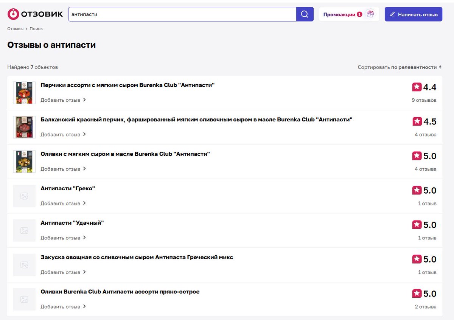Open Оливки с мягким сыром в масле title
Screen dimensions: 454x320
[x=125, y=154]
